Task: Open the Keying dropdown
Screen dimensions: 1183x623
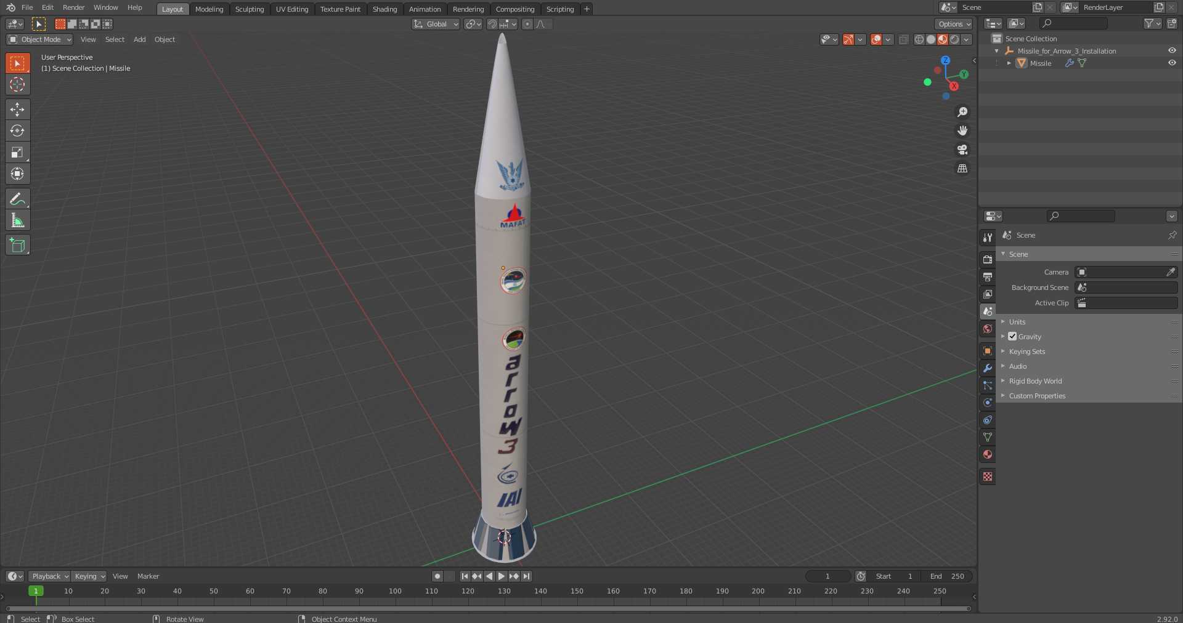Action: click(x=89, y=576)
